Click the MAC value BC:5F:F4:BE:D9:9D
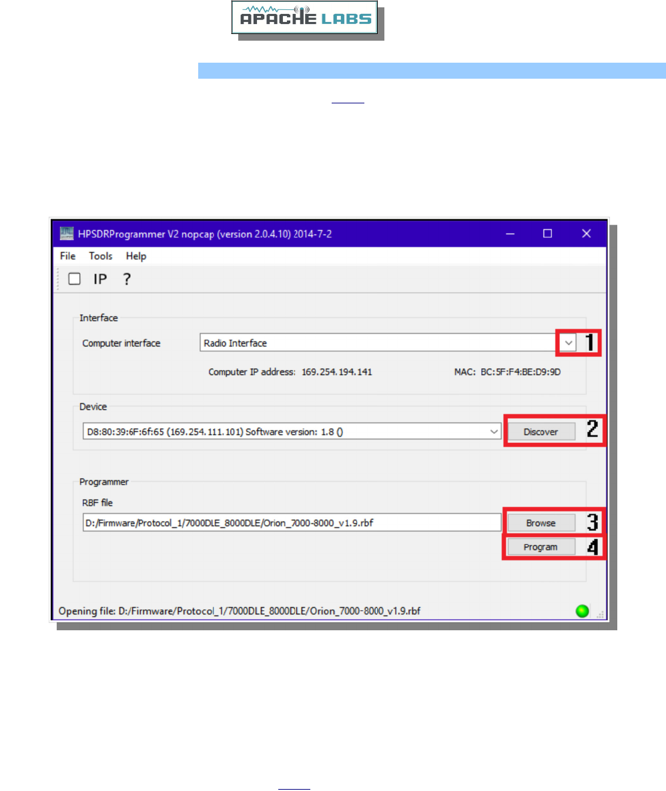Image resolution: width=666 pixels, height=791 pixels. pyautogui.click(x=521, y=372)
